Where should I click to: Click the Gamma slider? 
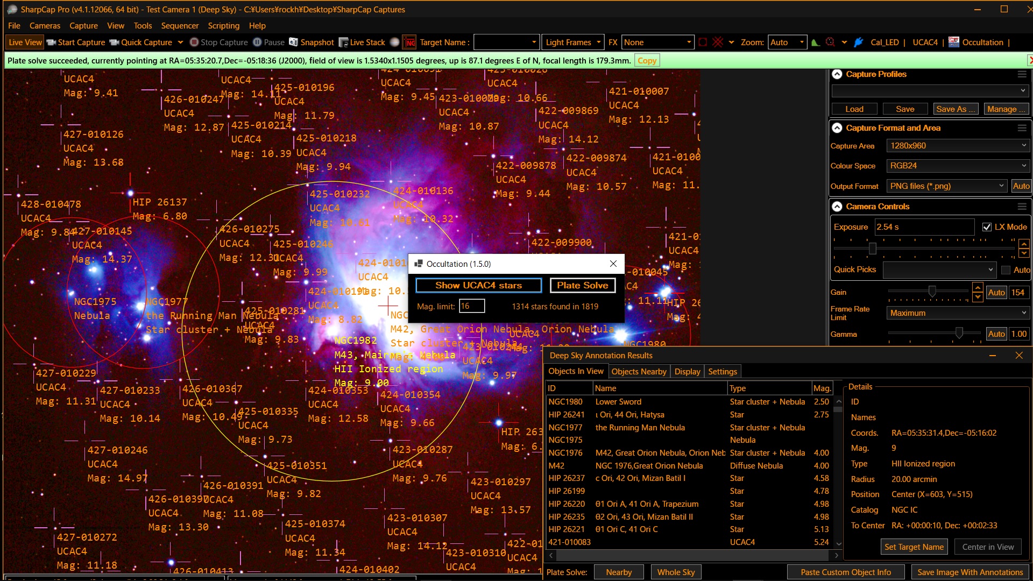935,334
